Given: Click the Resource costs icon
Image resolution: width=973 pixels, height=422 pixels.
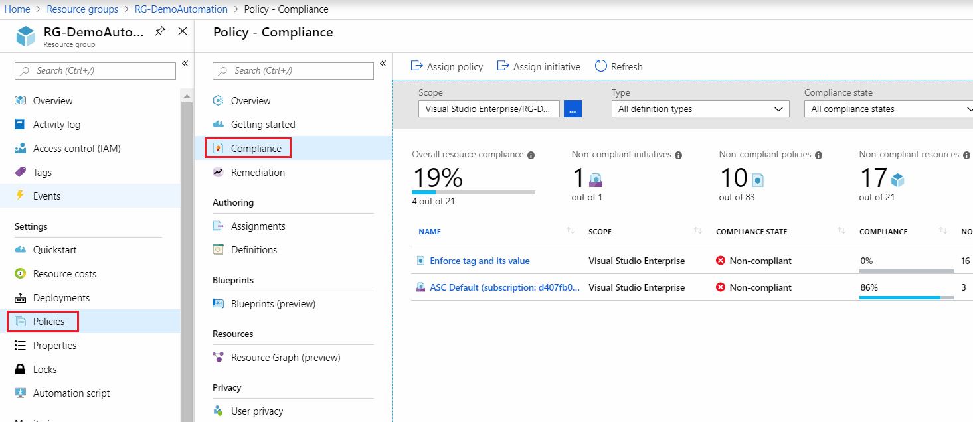Looking at the screenshot, I should click(x=21, y=274).
